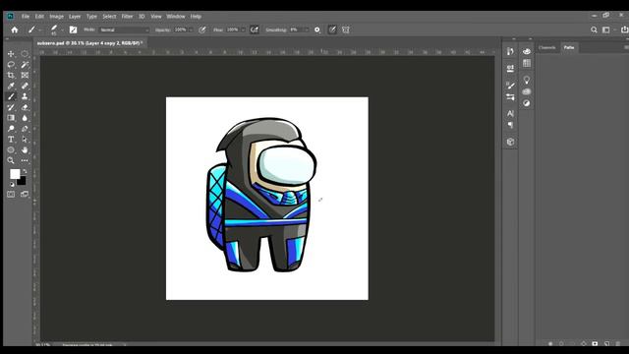Open the workspace switcher dropdown
The width and height of the screenshot is (629, 354).
(x=607, y=29)
